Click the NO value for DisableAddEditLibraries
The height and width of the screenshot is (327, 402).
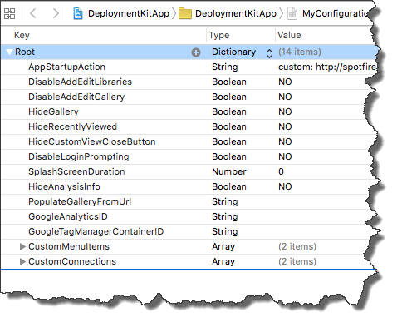285,82
